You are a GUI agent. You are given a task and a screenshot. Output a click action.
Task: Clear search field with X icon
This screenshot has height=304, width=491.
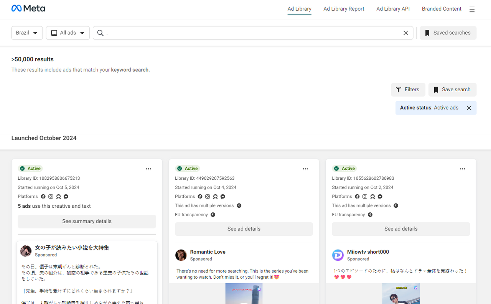coord(405,33)
